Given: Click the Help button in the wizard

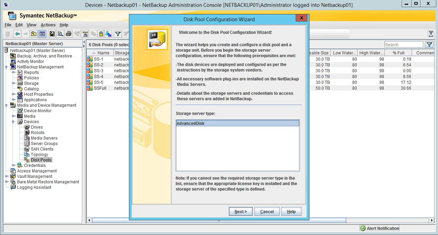Looking at the screenshot, I should [x=291, y=211].
